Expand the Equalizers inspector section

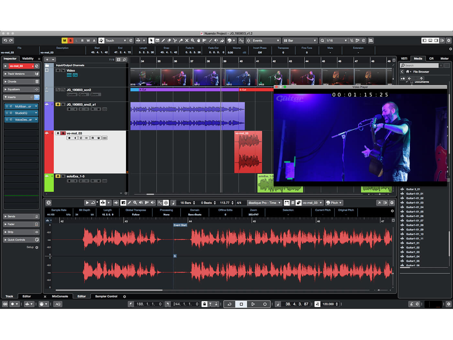[x=14, y=89]
